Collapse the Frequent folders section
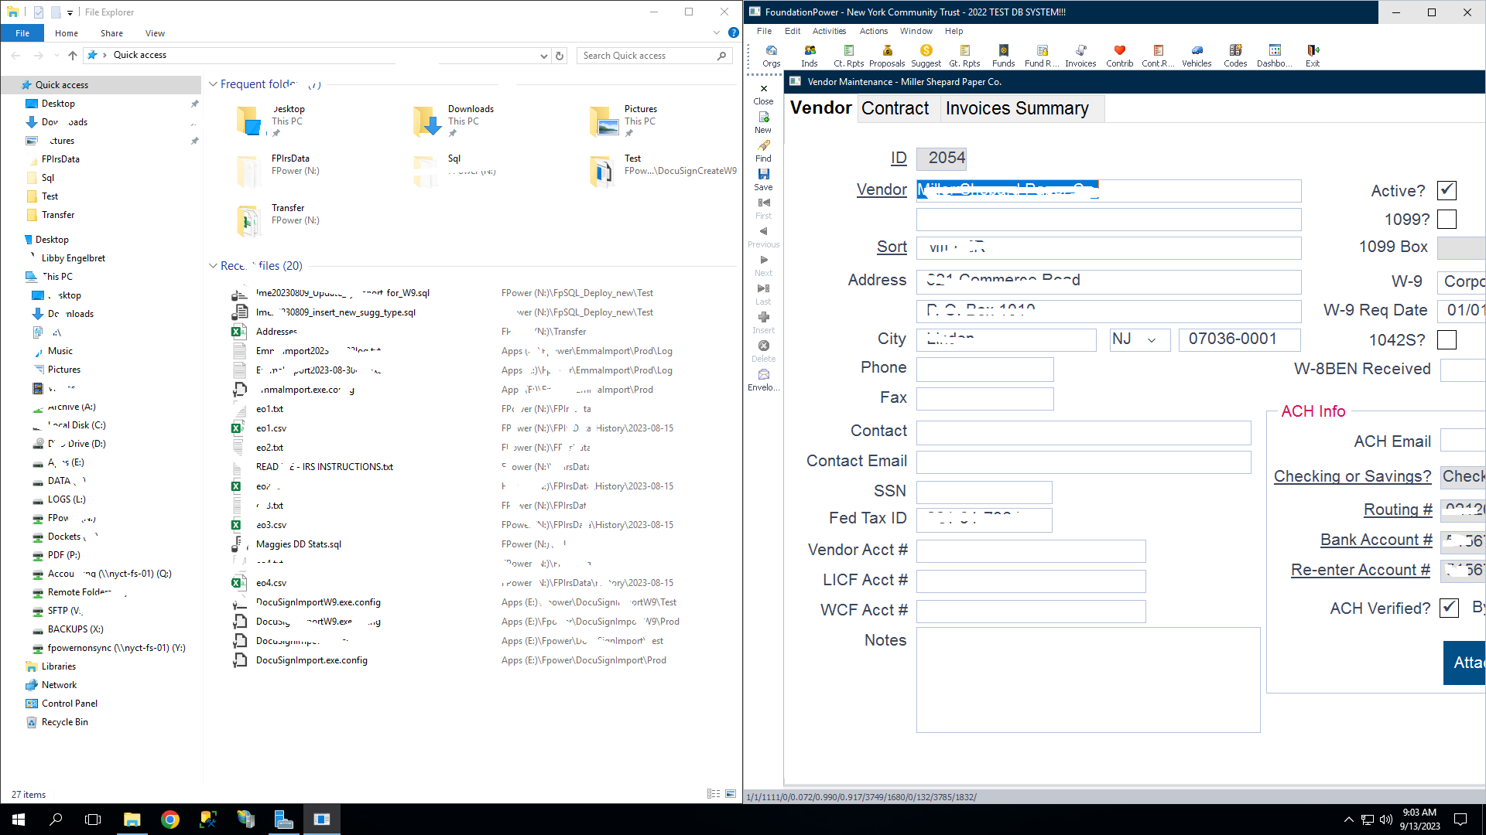This screenshot has height=835, width=1486. coord(213,84)
